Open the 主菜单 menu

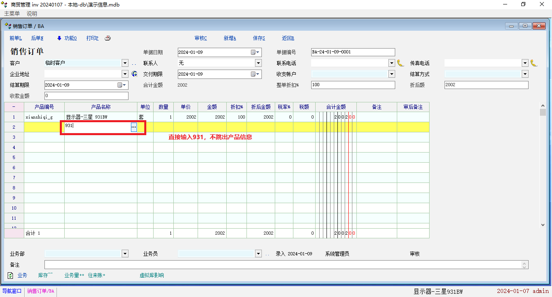(12, 13)
